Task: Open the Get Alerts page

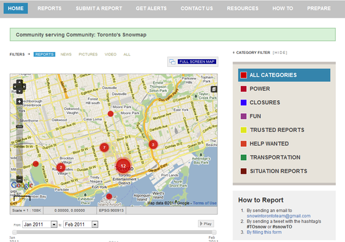Action: [151, 8]
